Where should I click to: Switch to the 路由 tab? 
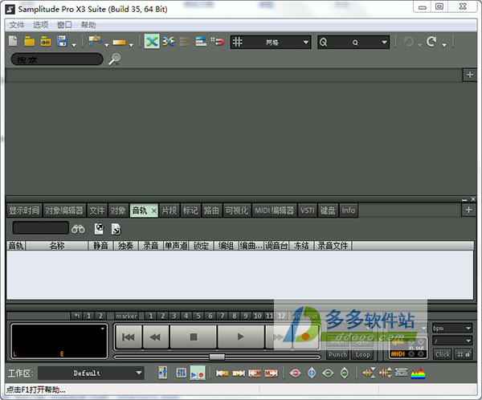[x=211, y=210]
